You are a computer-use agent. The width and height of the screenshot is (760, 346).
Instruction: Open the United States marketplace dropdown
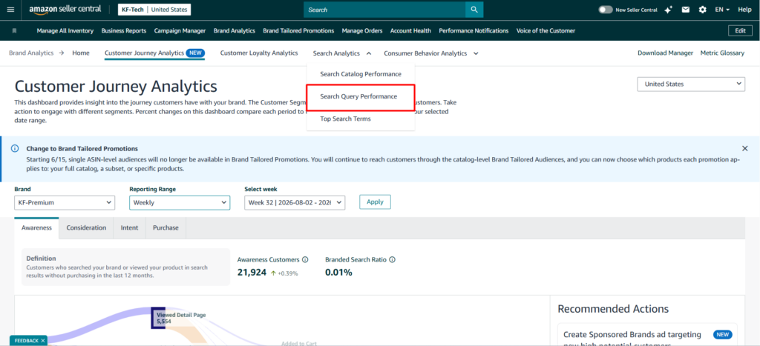coord(691,84)
